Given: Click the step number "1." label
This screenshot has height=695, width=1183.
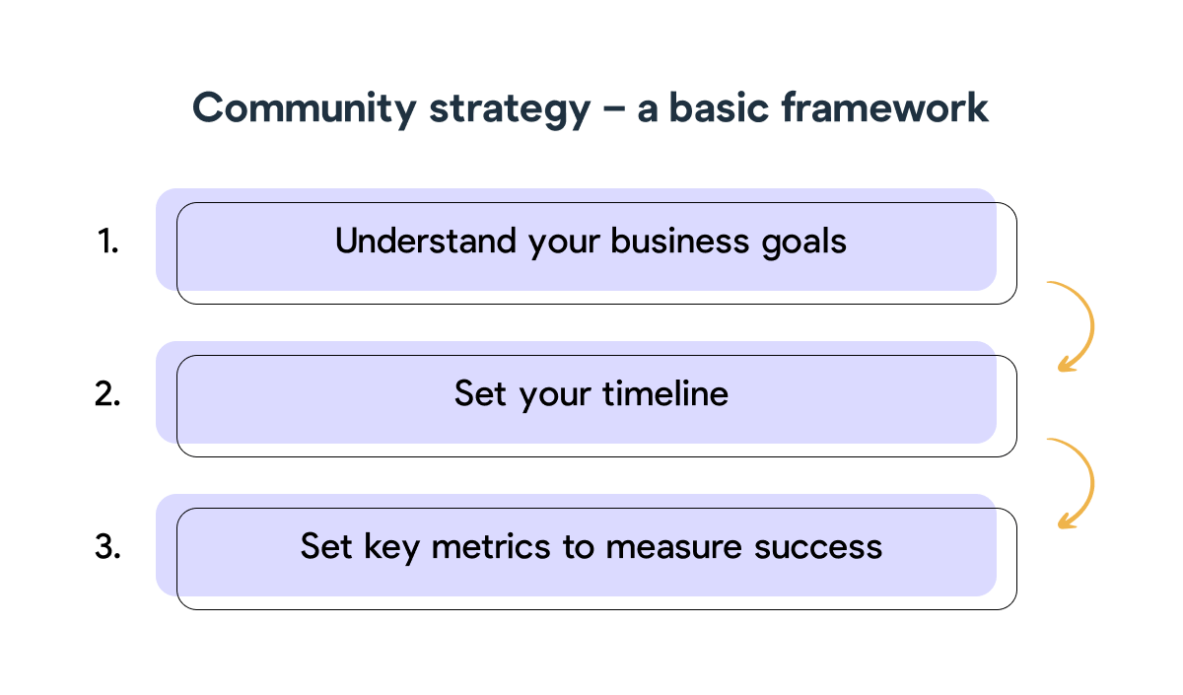Looking at the screenshot, I should tap(108, 242).
